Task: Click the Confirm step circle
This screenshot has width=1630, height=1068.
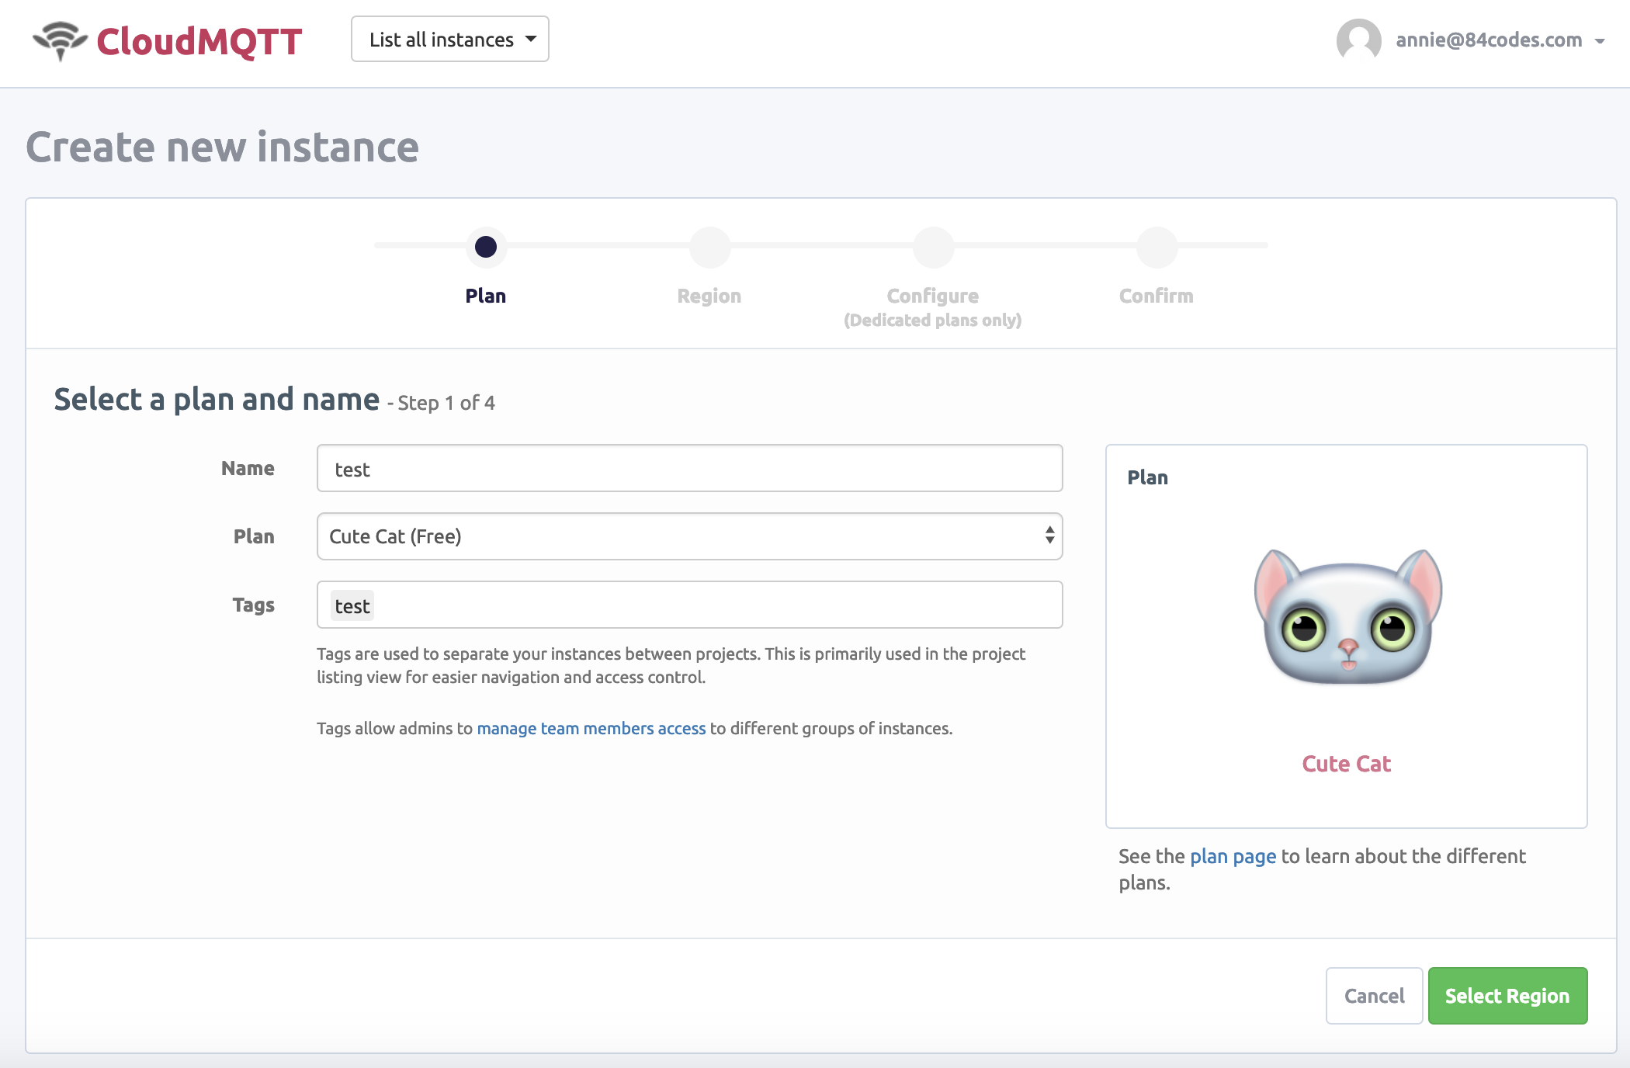Action: tap(1157, 247)
